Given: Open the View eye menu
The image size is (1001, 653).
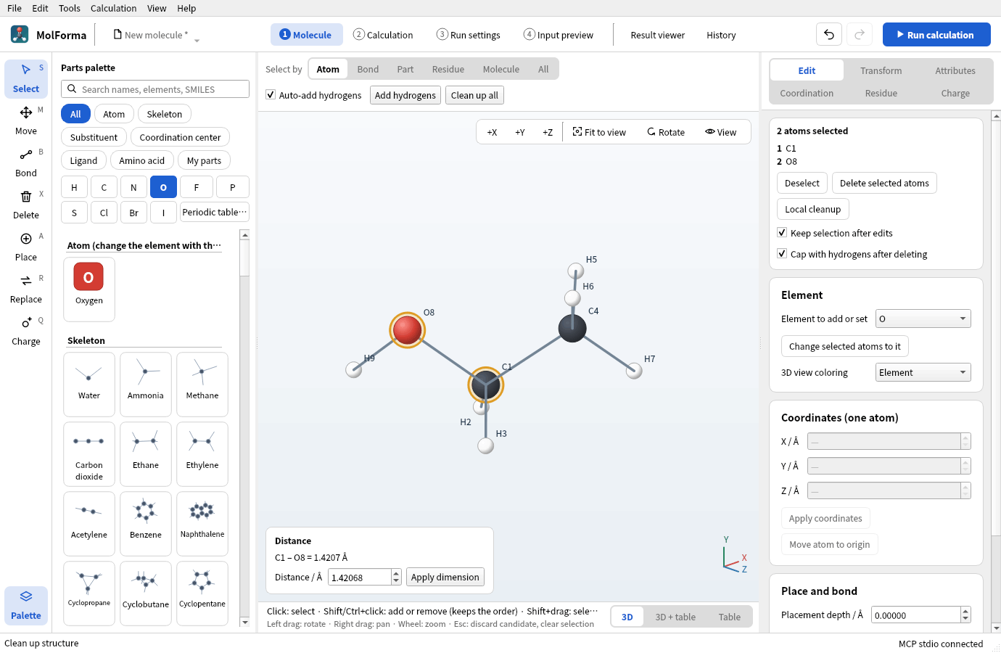Looking at the screenshot, I should (x=720, y=132).
